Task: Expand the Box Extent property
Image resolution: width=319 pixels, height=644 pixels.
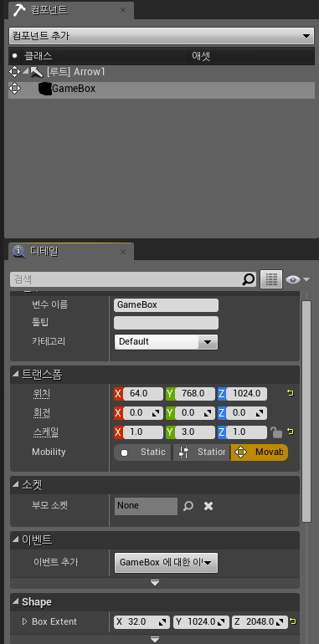Action: click(x=24, y=621)
